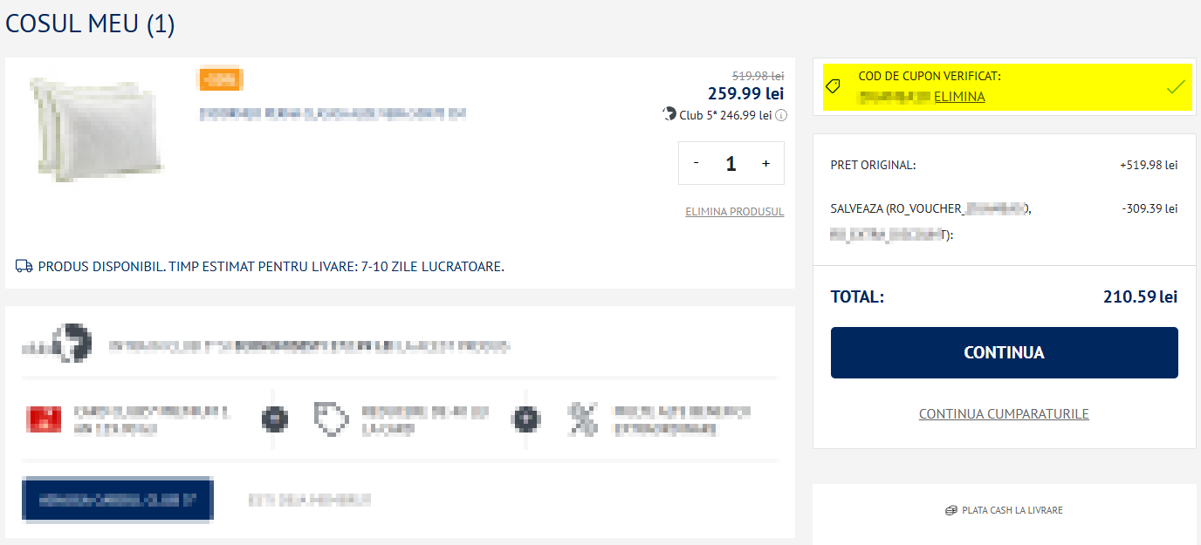Open the pillow product thumbnail
1201x545 pixels.
tap(96, 127)
